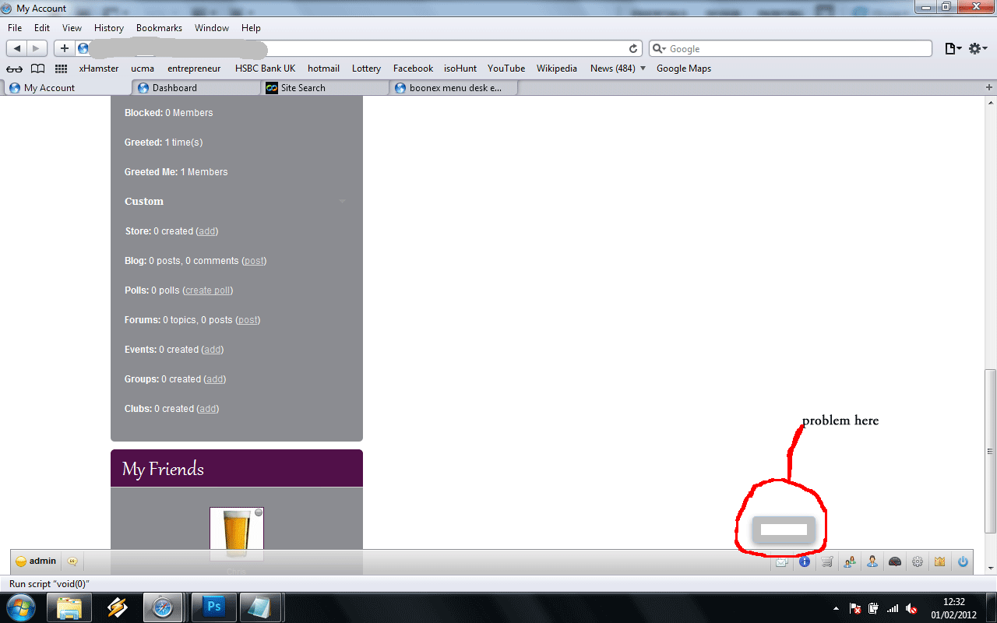The width and height of the screenshot is (997, 623).
Task: Click the Store add link
Action: point(207,231)
